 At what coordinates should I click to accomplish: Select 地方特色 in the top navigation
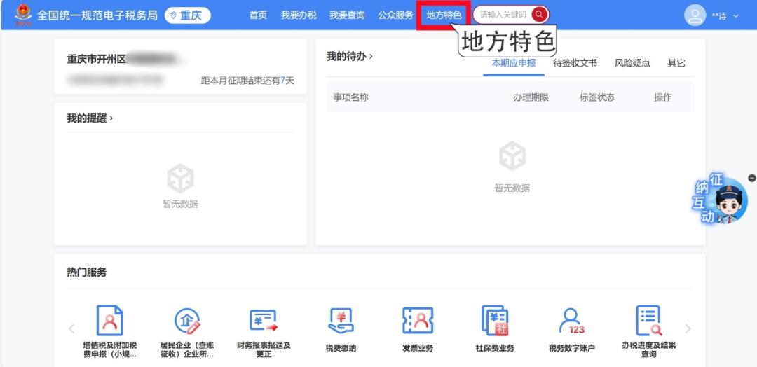(x=444, y=15)
